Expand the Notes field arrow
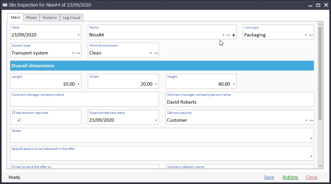Image resolution: width=331 pixels, height=184 pixels. 311,138
